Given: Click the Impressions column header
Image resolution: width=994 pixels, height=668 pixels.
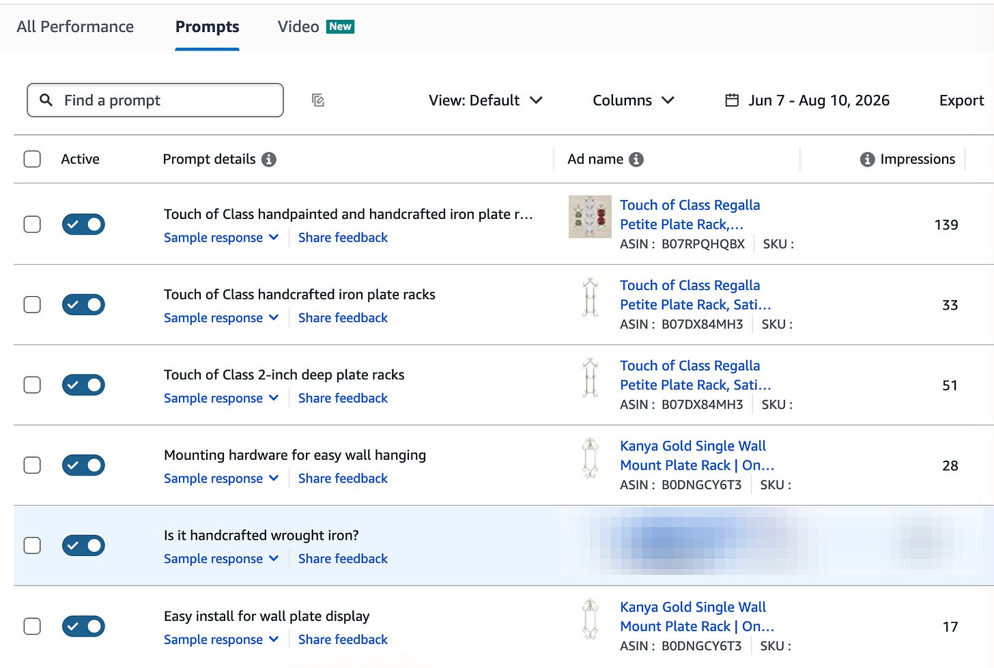Looking at the screenshot, I should (x=918, y=159).
